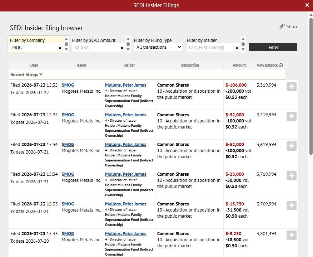This screenshot has height=257, width=313.
Task: Copy link using the Share icon
Action: (282, 26)
